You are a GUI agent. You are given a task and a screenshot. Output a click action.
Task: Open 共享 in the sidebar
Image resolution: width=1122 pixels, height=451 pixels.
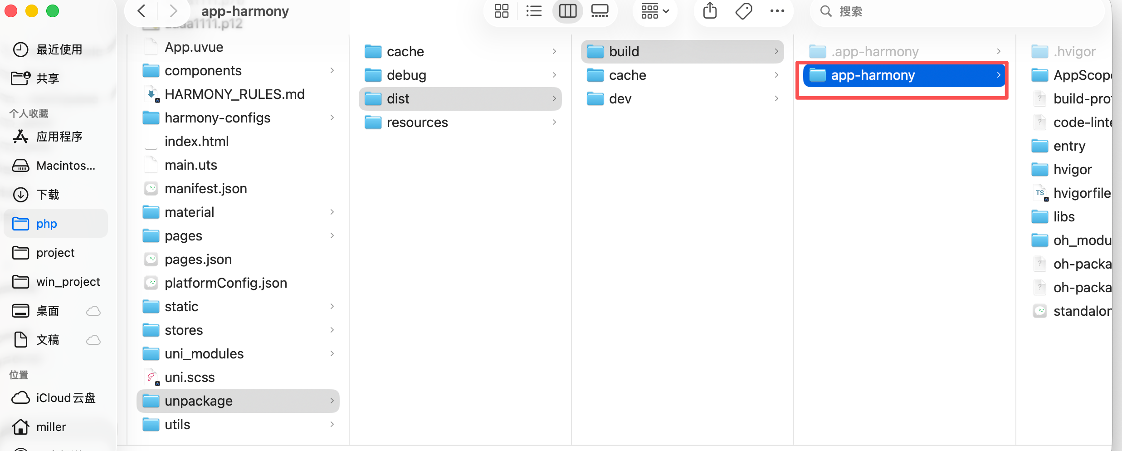(56, 78)
